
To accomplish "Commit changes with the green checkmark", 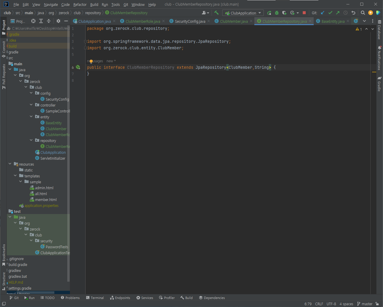I will [x=330, y=13].
